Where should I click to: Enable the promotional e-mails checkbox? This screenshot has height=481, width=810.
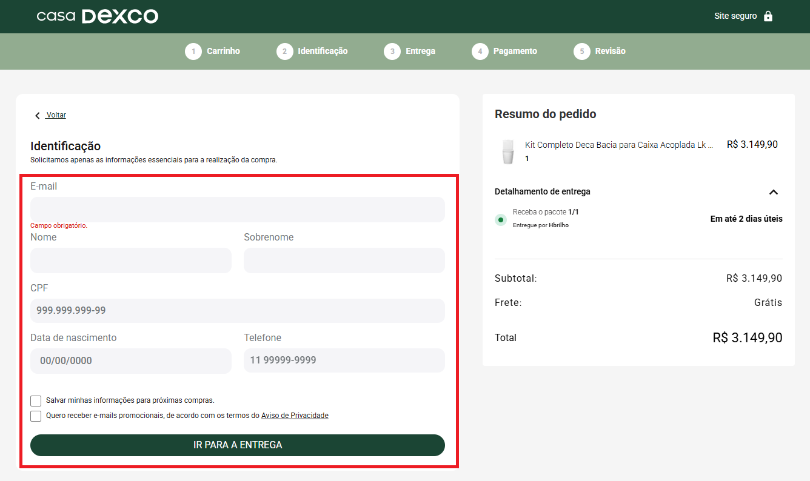point(36,416)
